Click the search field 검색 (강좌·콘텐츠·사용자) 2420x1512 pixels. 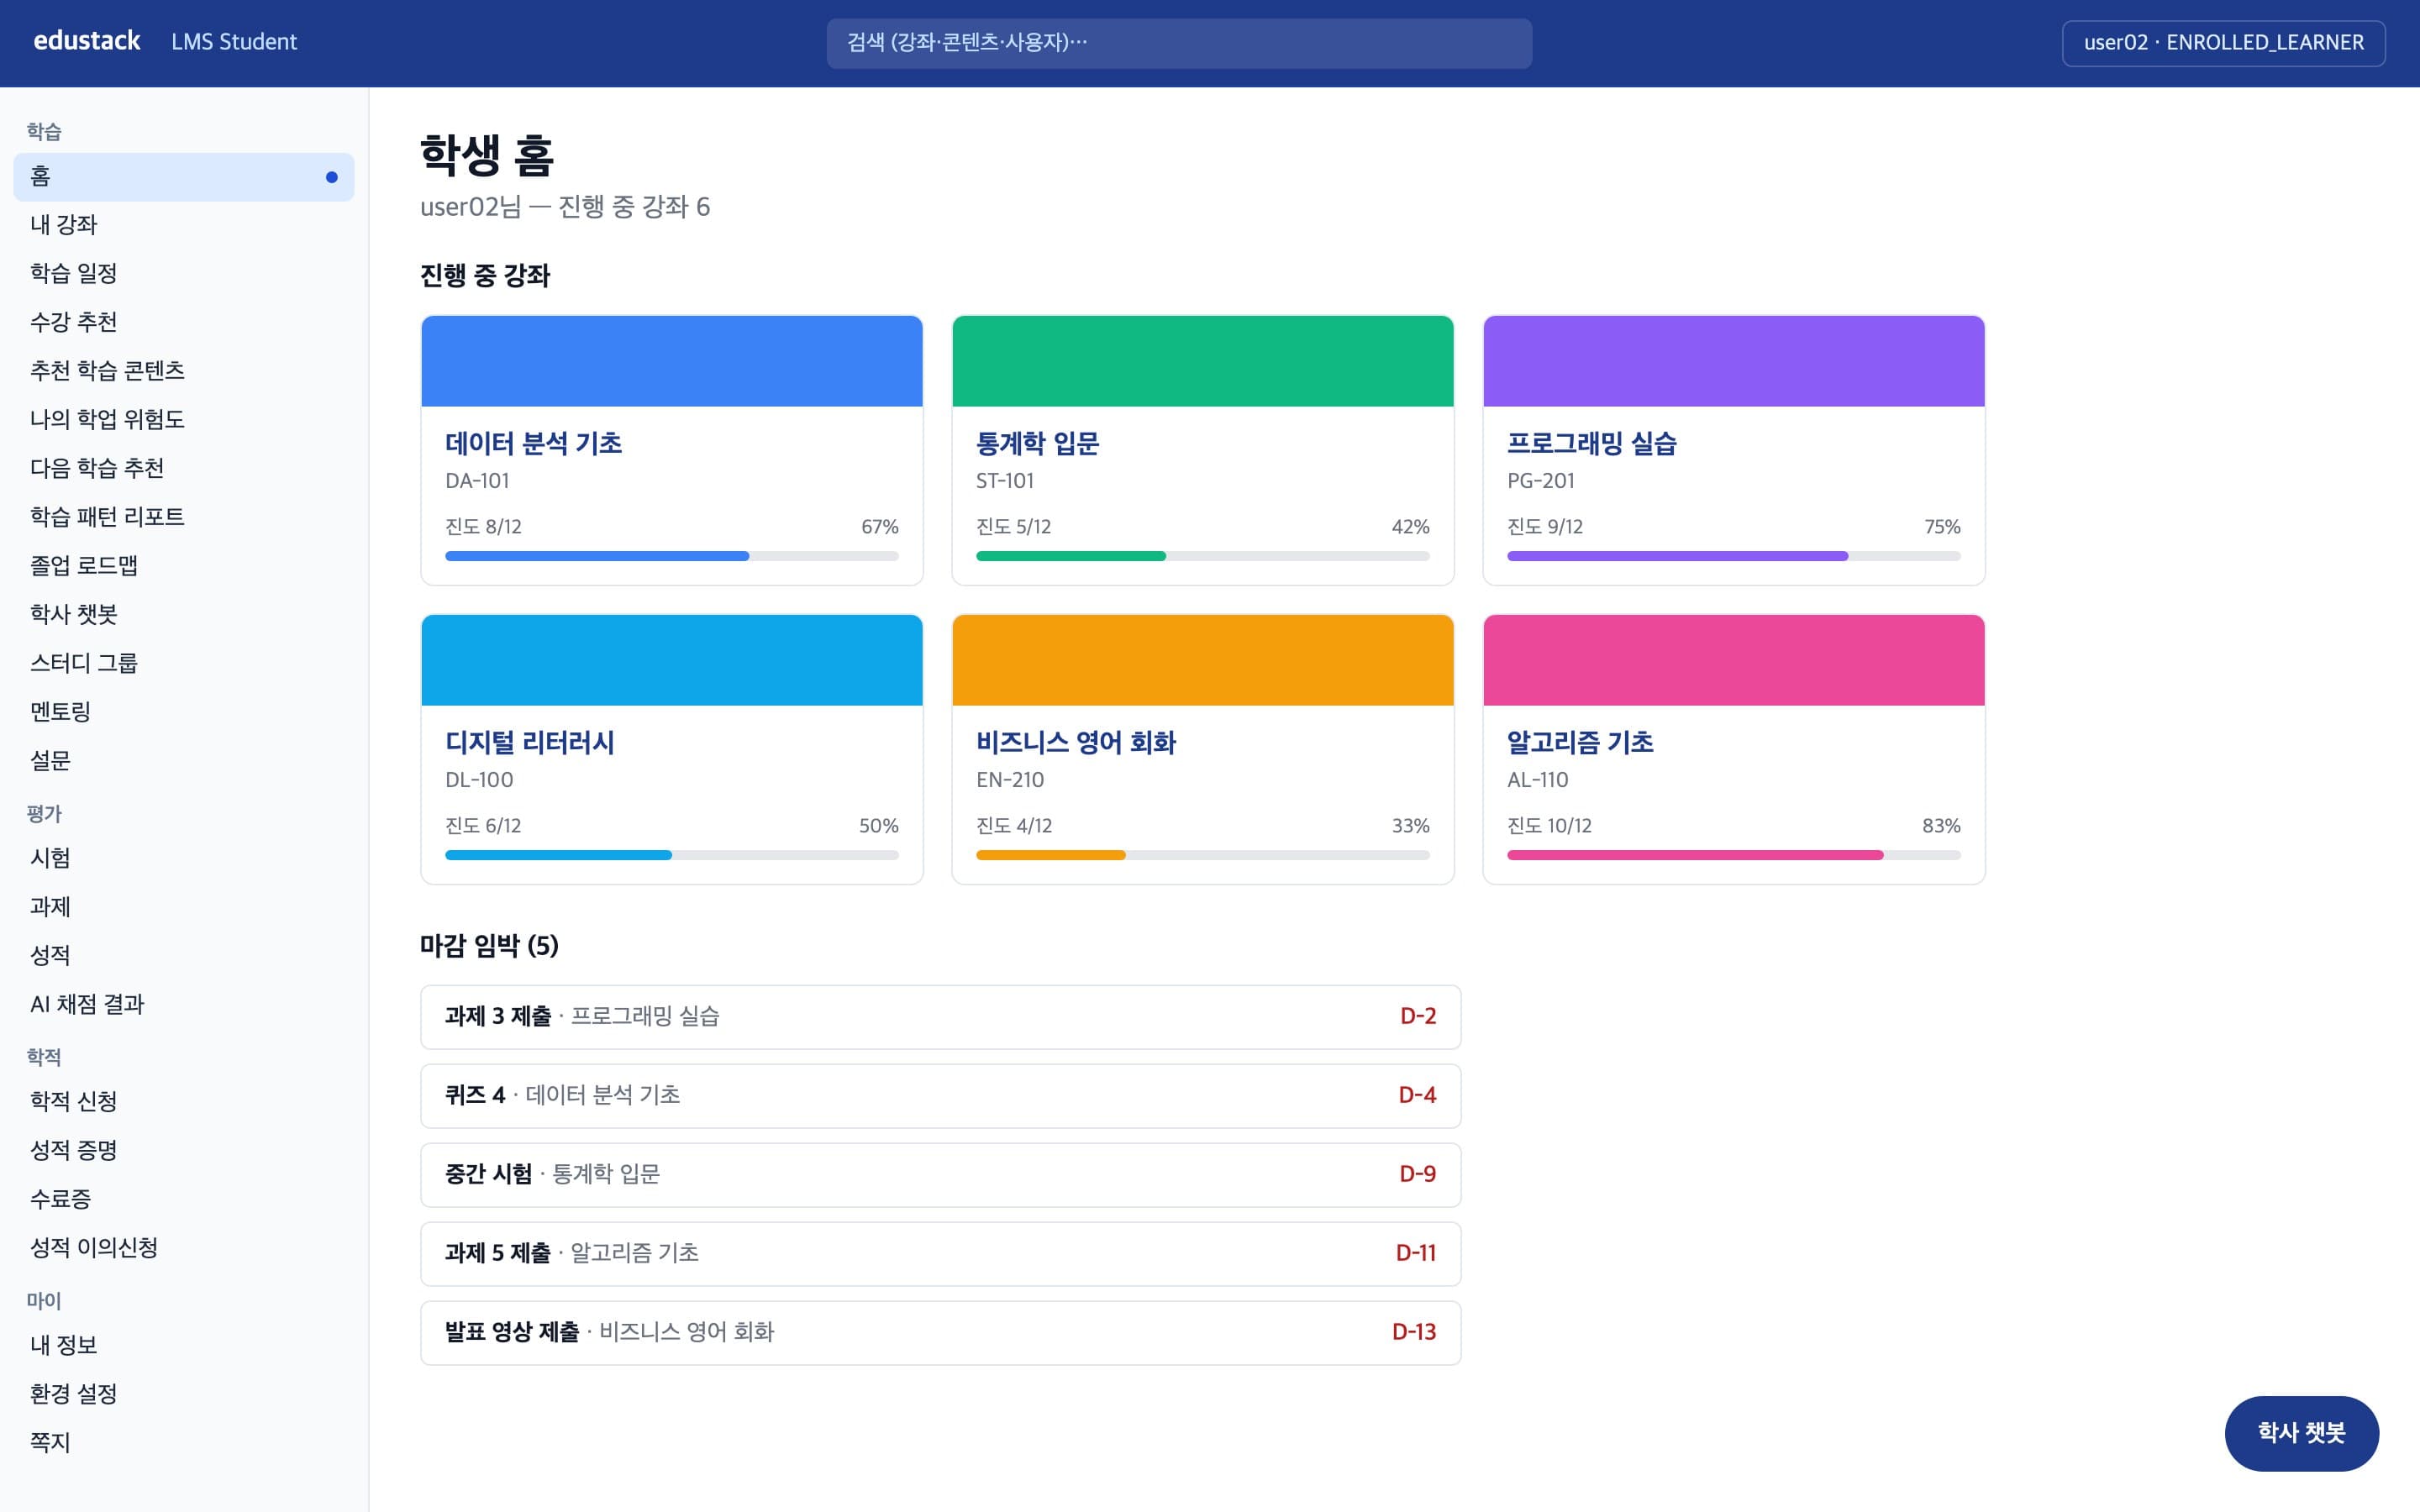1179,43
